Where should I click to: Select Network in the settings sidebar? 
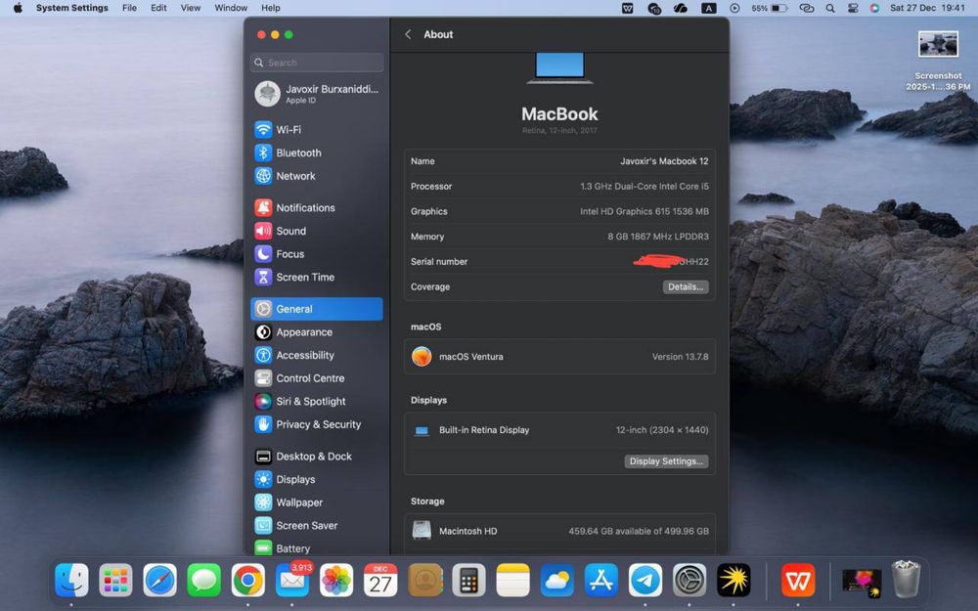click(316, 176)
